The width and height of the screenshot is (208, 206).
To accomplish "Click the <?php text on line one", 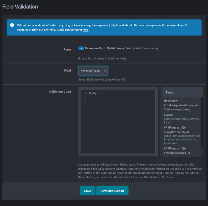I will (92, 93).
